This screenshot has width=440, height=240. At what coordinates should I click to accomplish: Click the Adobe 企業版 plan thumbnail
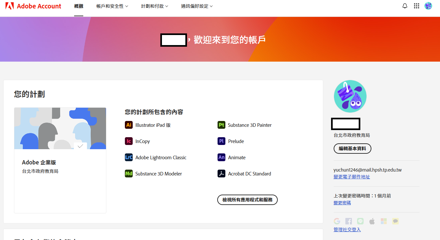[x=60, y=128]
